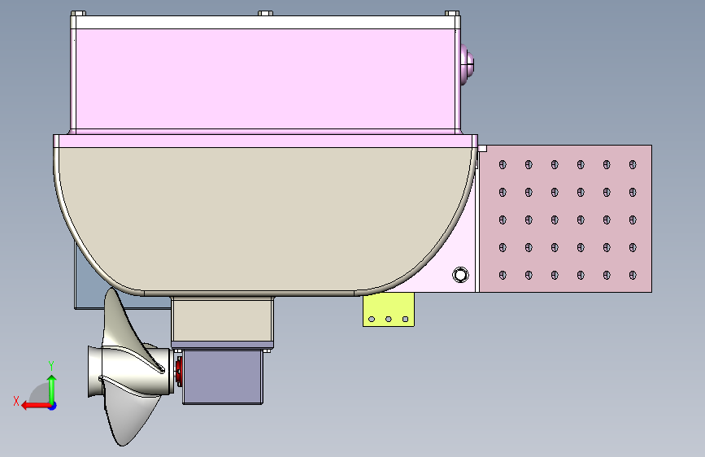705x457 pixels.
Task: Select the pink flange strip above the hull
Action: point(265,141)
